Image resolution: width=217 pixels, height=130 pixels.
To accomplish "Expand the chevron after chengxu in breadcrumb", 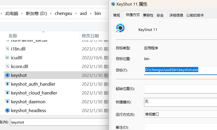I will (x=76, y=13).
